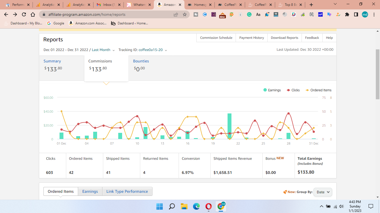Open the 'md' profile avatar menu
The height and width of the screenshot is (213, 380).
(365, 14)
